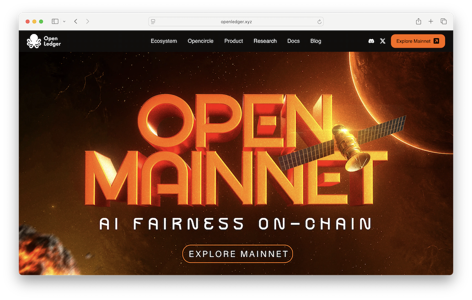Open the Ecosystem menu item
Screen dimensions: 472x300
pyautogui.click(x=164, y=41)
